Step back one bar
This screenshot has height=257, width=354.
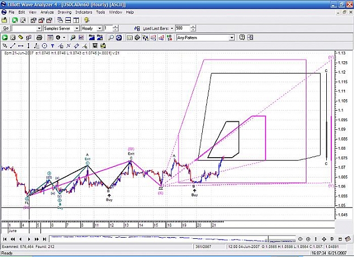20,239
